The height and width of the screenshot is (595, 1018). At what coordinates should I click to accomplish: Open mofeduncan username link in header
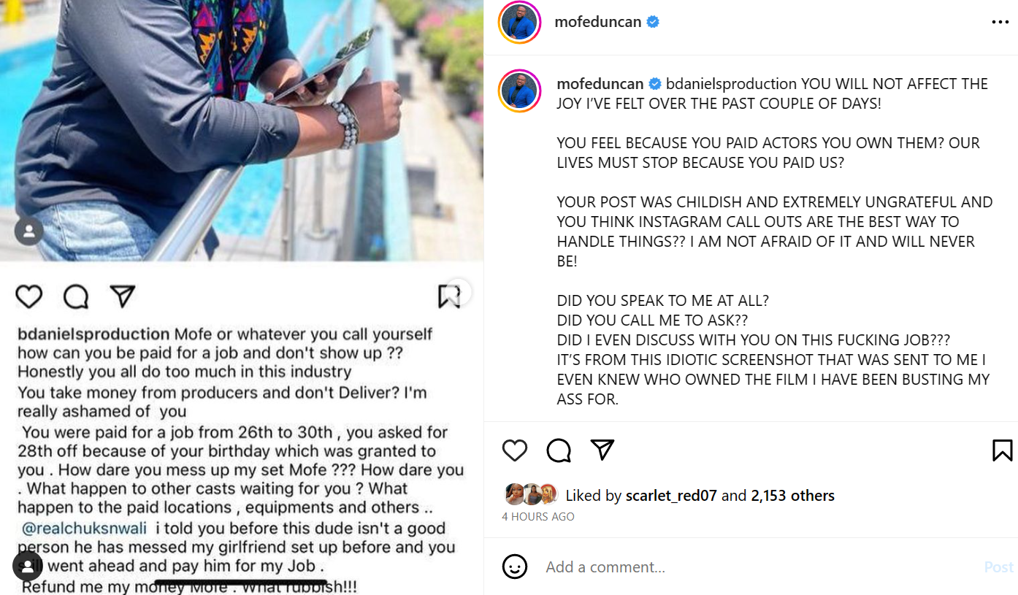point(598,22)
